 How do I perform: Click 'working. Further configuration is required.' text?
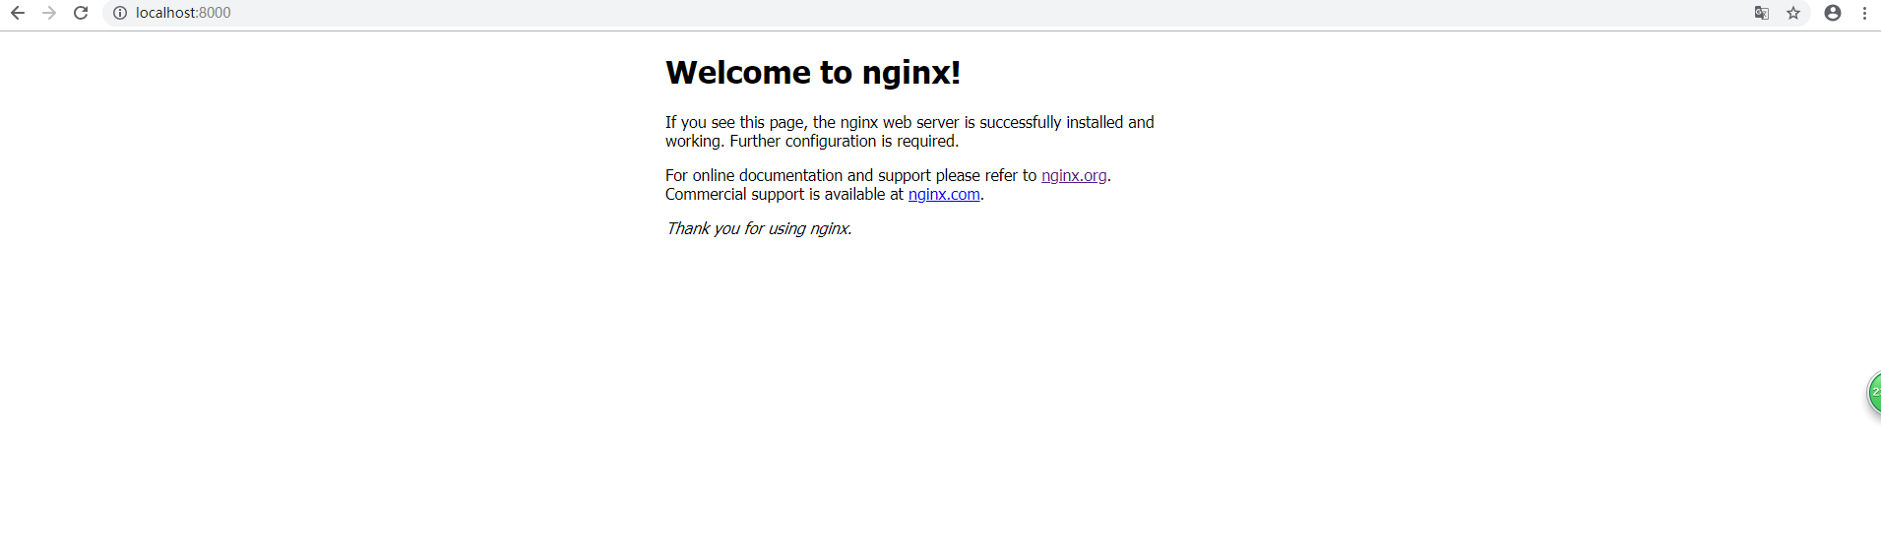click(812, 141)
